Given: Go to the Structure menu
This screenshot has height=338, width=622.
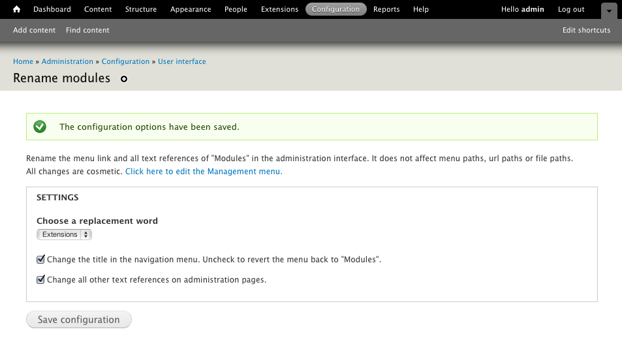Looking at the screenshot, I should pos(141,9).
